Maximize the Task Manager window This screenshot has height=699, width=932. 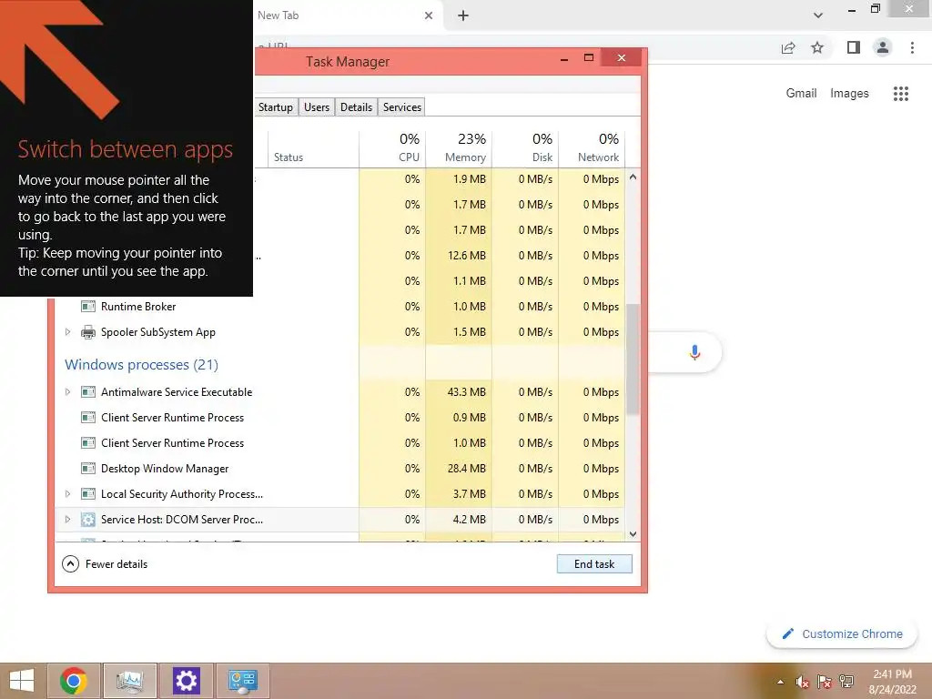[589, 58]
